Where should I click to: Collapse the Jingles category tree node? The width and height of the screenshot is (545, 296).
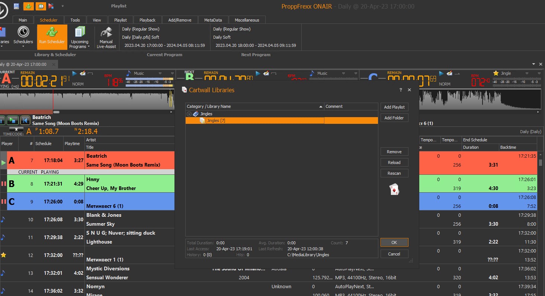click(x=189, y=114)
